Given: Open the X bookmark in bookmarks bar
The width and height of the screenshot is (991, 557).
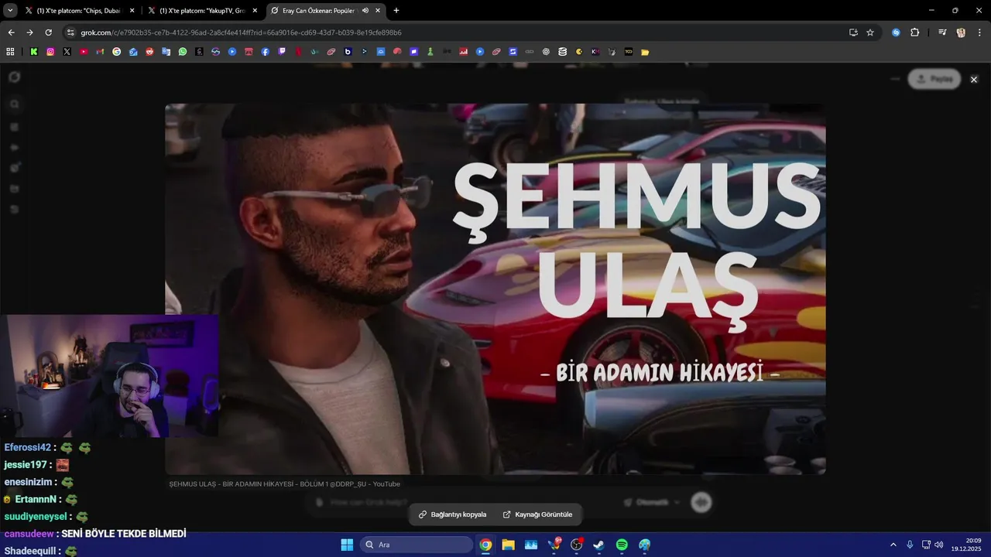Looking at the screenshot, I should (x=67, y=52).
